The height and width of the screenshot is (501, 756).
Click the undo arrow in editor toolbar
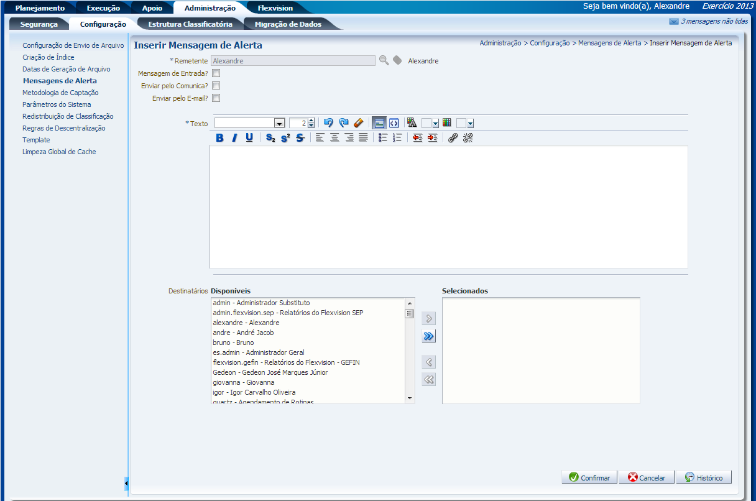coord(329,123)
